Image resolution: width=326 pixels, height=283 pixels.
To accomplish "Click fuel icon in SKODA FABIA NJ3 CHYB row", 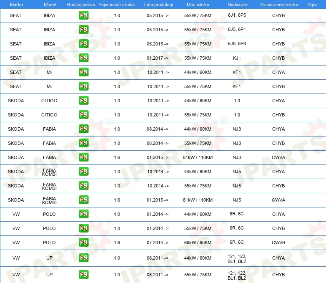I will [x=83, y=143].
